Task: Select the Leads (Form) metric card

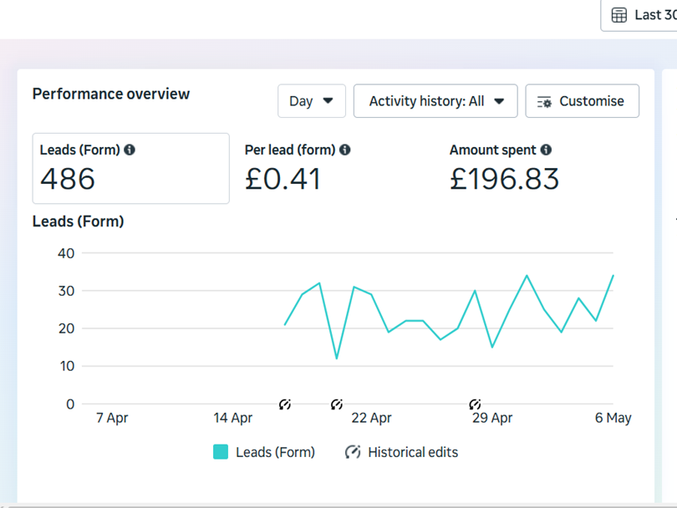Action: 131,168
